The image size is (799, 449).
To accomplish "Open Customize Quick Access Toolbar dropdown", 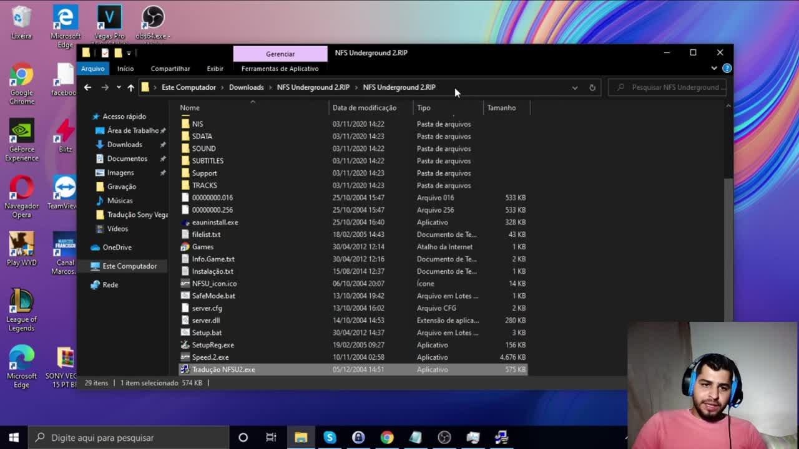I will coord(129,53).
